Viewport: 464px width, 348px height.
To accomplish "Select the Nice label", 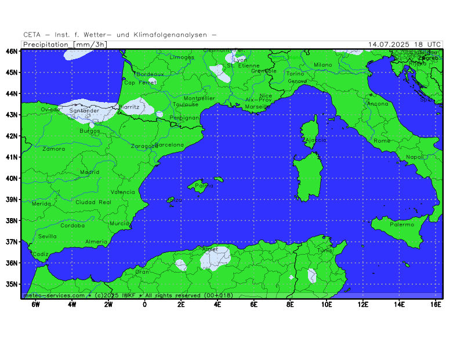I will coord(266,96).
